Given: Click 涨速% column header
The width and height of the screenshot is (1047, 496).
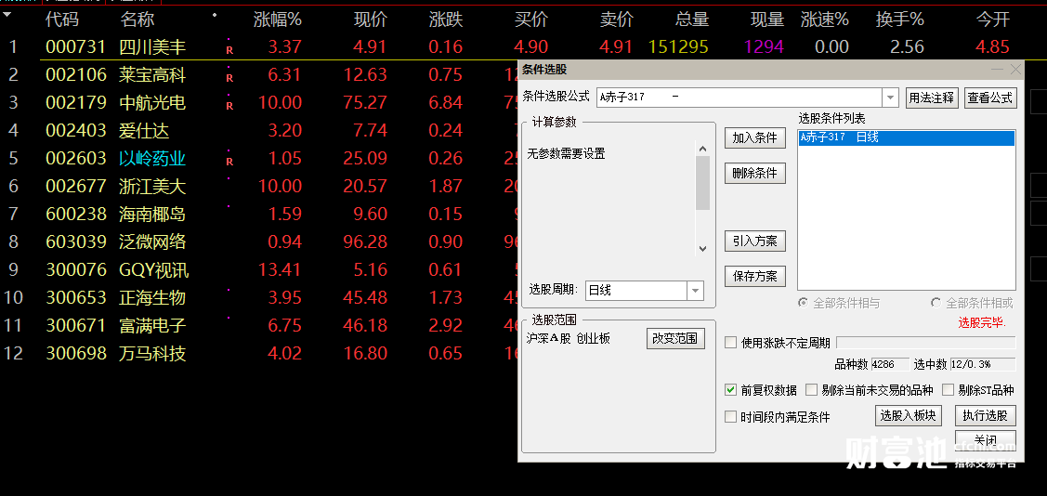Looking at the screenshot, I should point(825,20).
